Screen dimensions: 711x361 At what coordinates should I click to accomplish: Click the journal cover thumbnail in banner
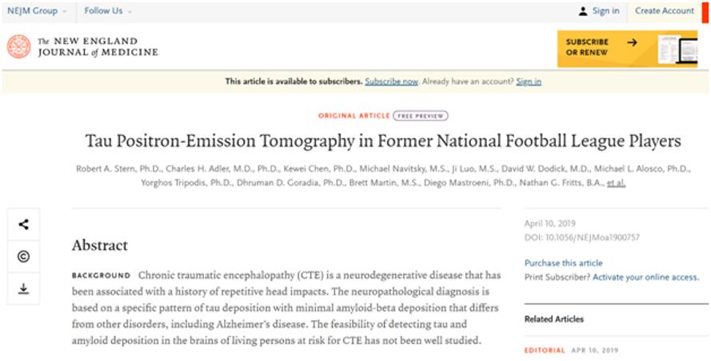(x=676, y=49)
